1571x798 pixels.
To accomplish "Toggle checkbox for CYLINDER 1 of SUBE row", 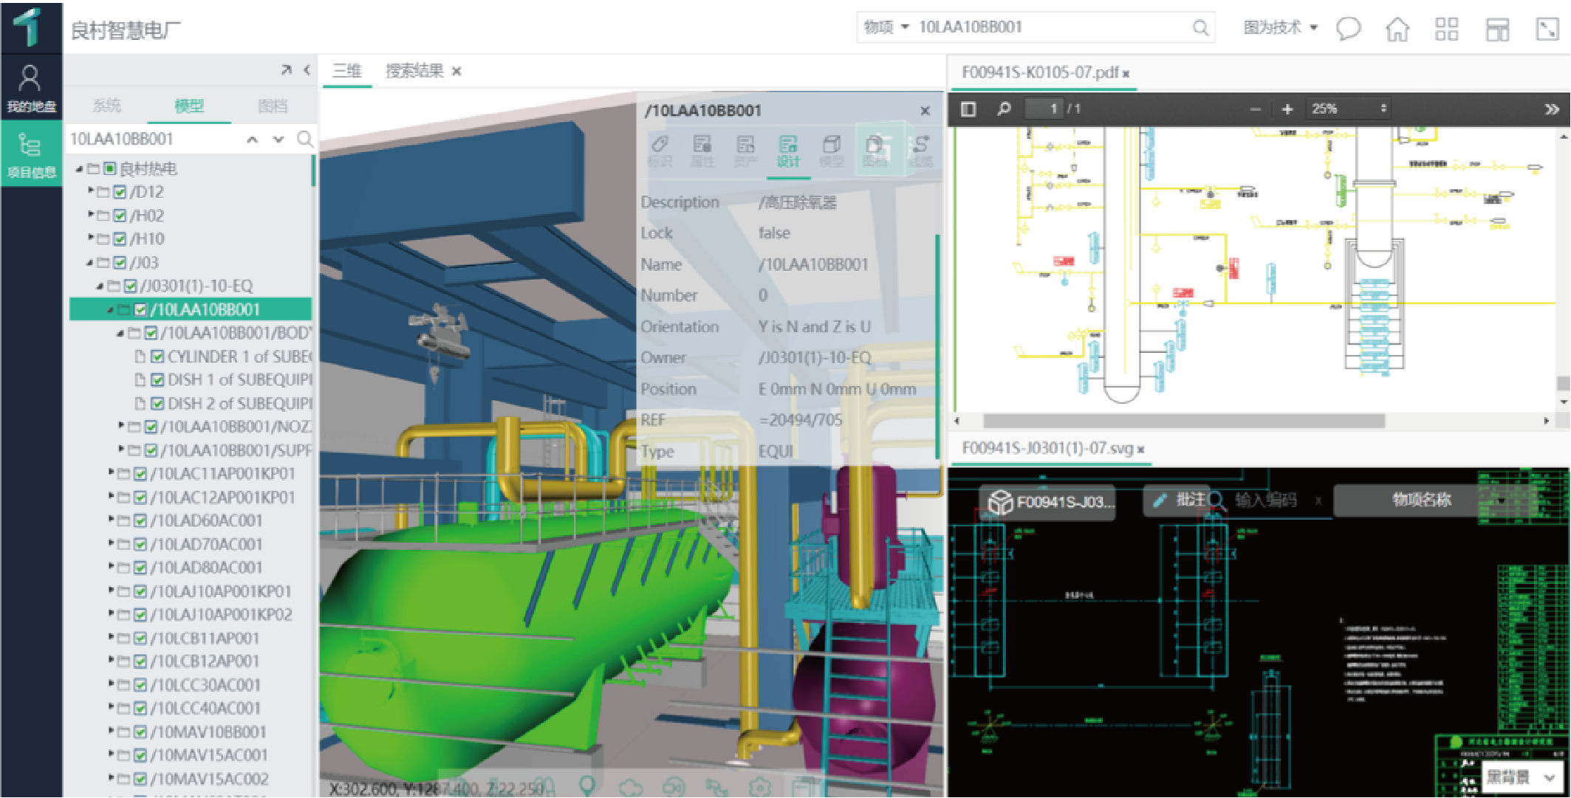I will coord(157,357).
